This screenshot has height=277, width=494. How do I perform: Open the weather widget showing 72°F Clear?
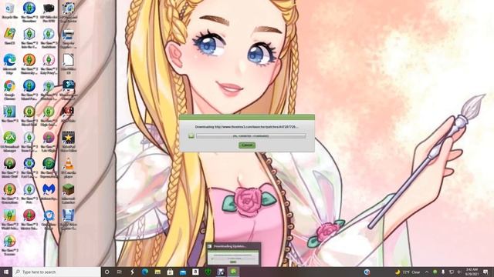pyautogui.click(x=408, y=272)
